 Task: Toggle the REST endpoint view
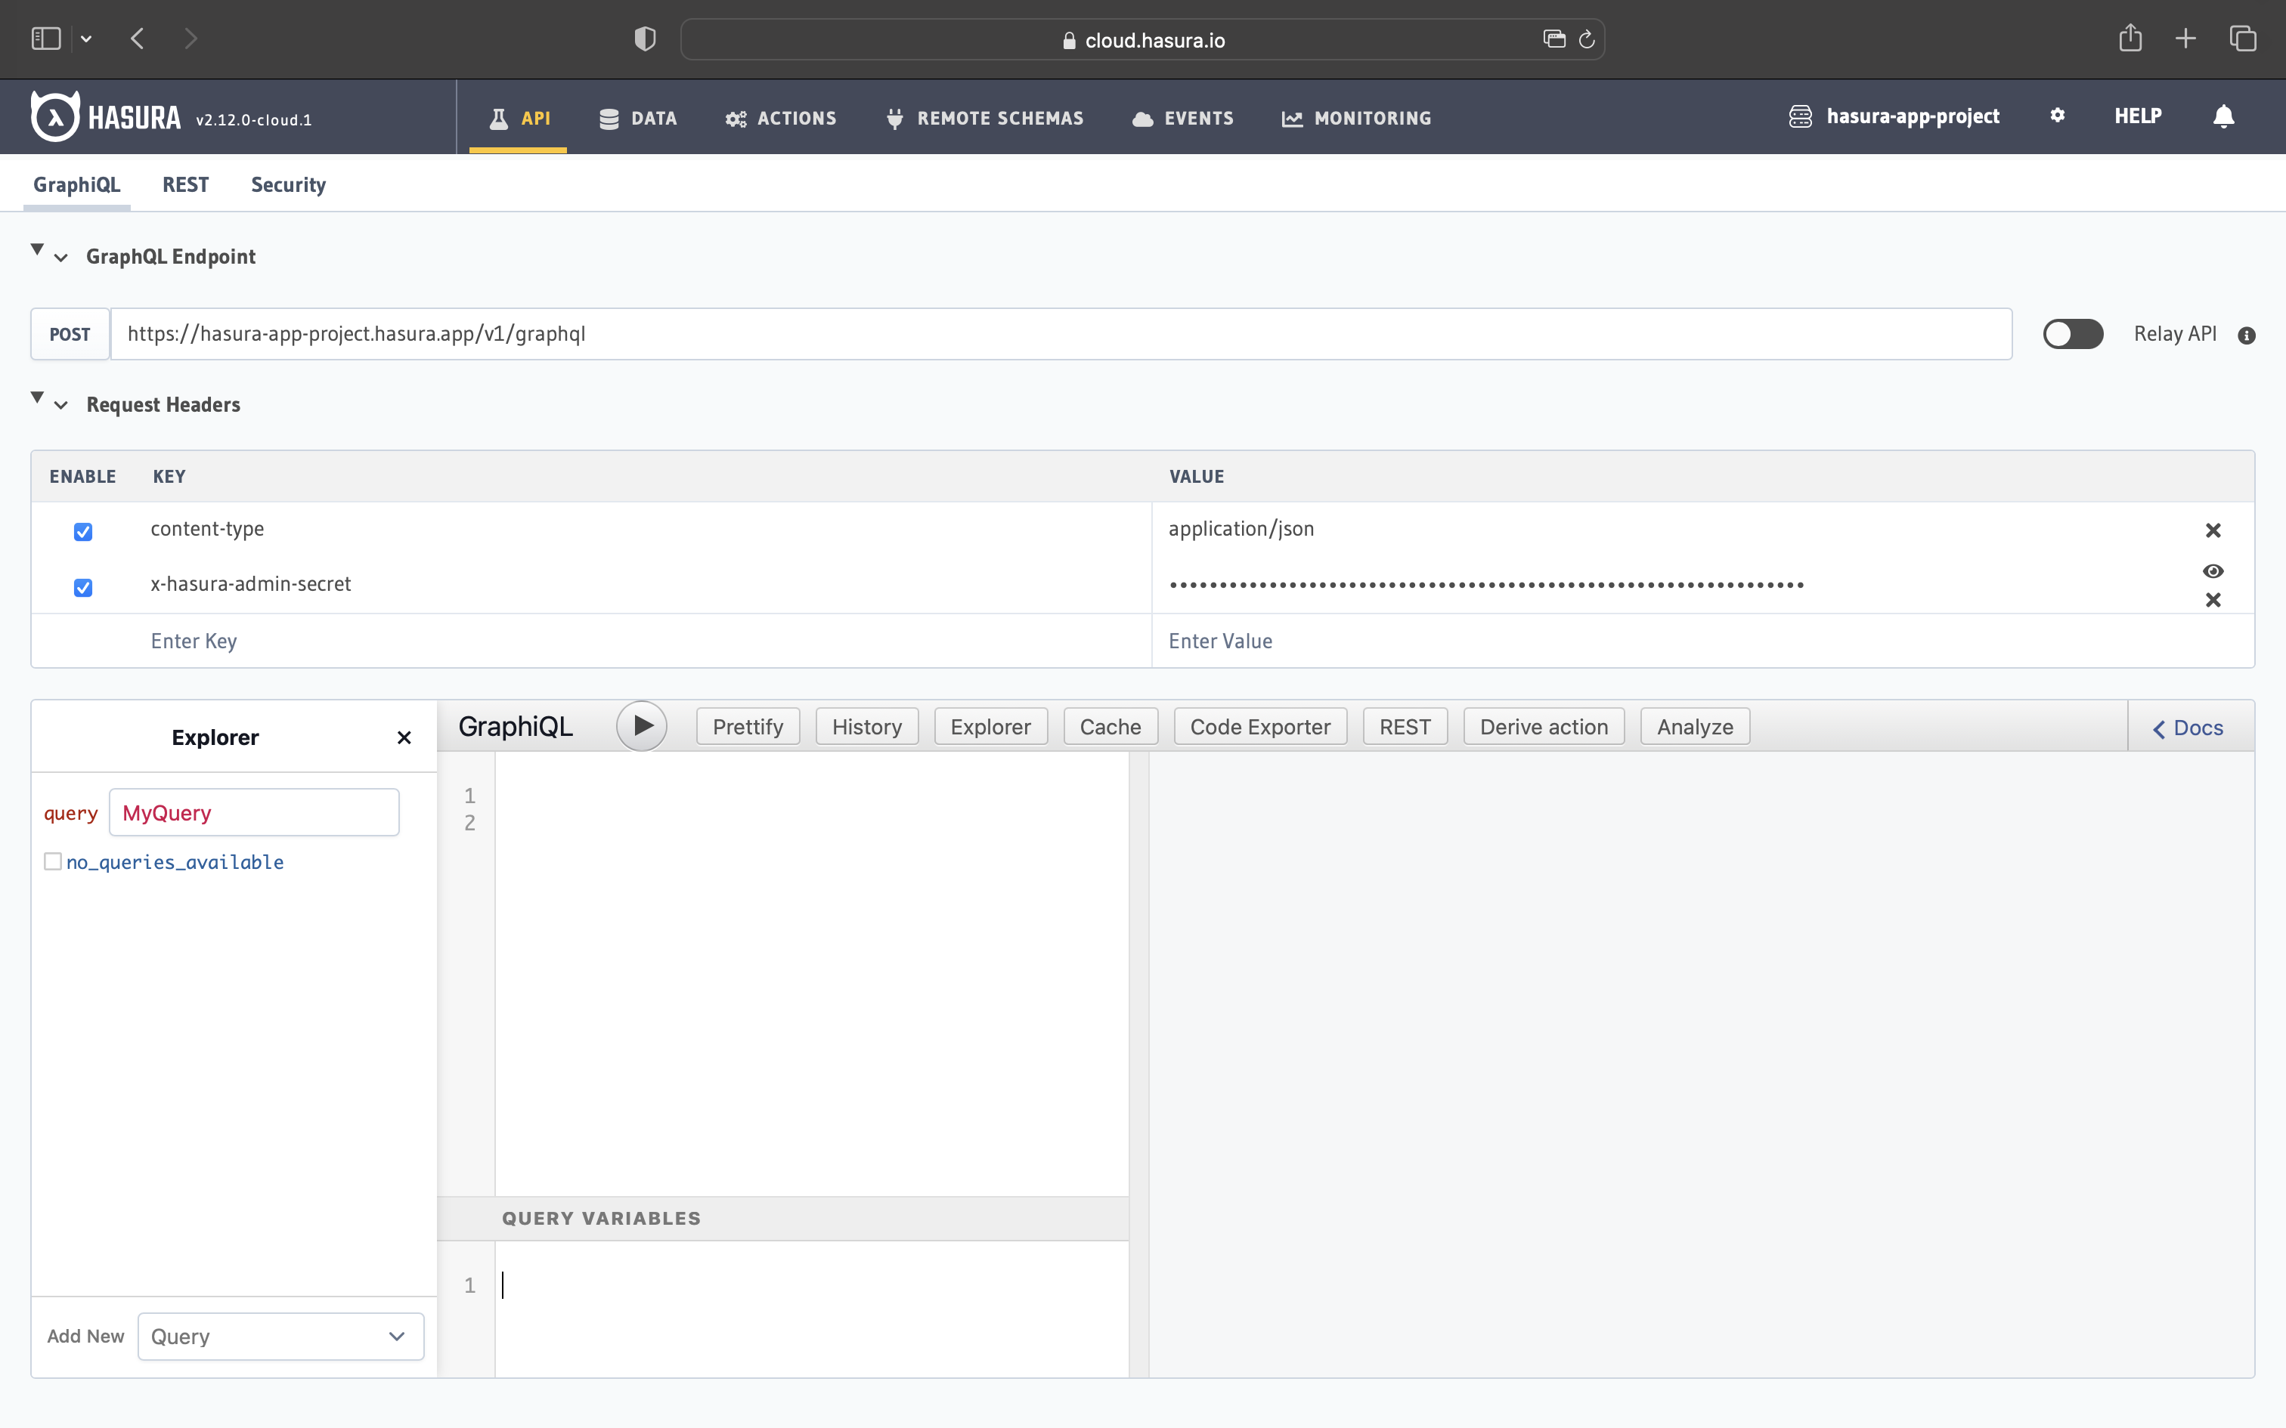pos(184,183)
